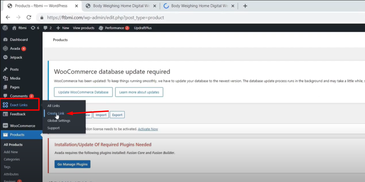Open Support submenu item

pos(53,128)
